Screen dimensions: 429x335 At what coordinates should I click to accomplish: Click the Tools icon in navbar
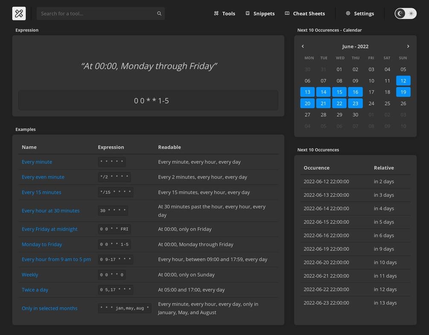pyautogui.click(x=216, y=14)
